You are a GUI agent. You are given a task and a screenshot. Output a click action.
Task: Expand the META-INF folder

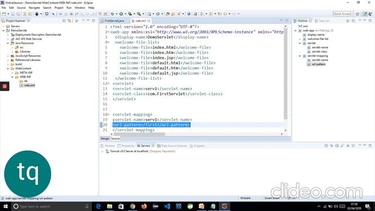point(12,73)
